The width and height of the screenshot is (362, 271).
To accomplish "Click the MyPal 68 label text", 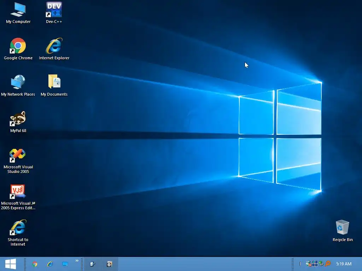I will 18,131.
